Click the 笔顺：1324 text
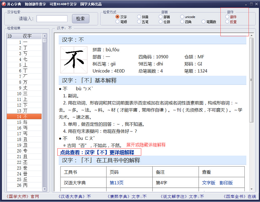The width and height of the screenshot is (260, 202). (x=196, y=71)
